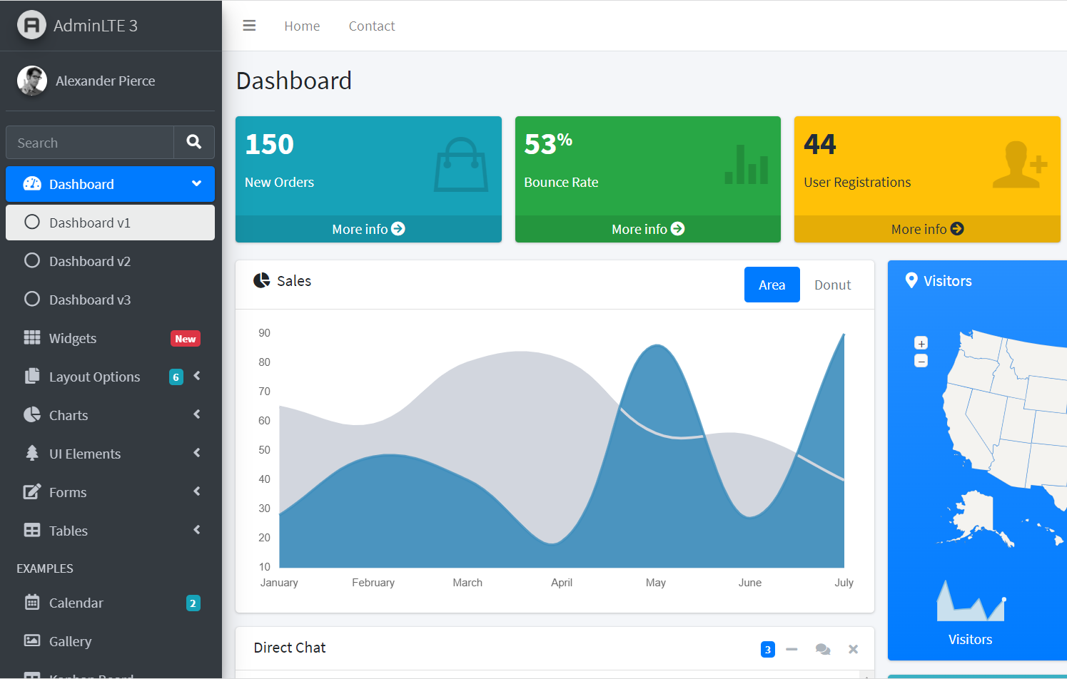Expand the Forms menu chevron
Image resolution: width=1067 pixels, height=679 pixels.
tap(197, 491)
